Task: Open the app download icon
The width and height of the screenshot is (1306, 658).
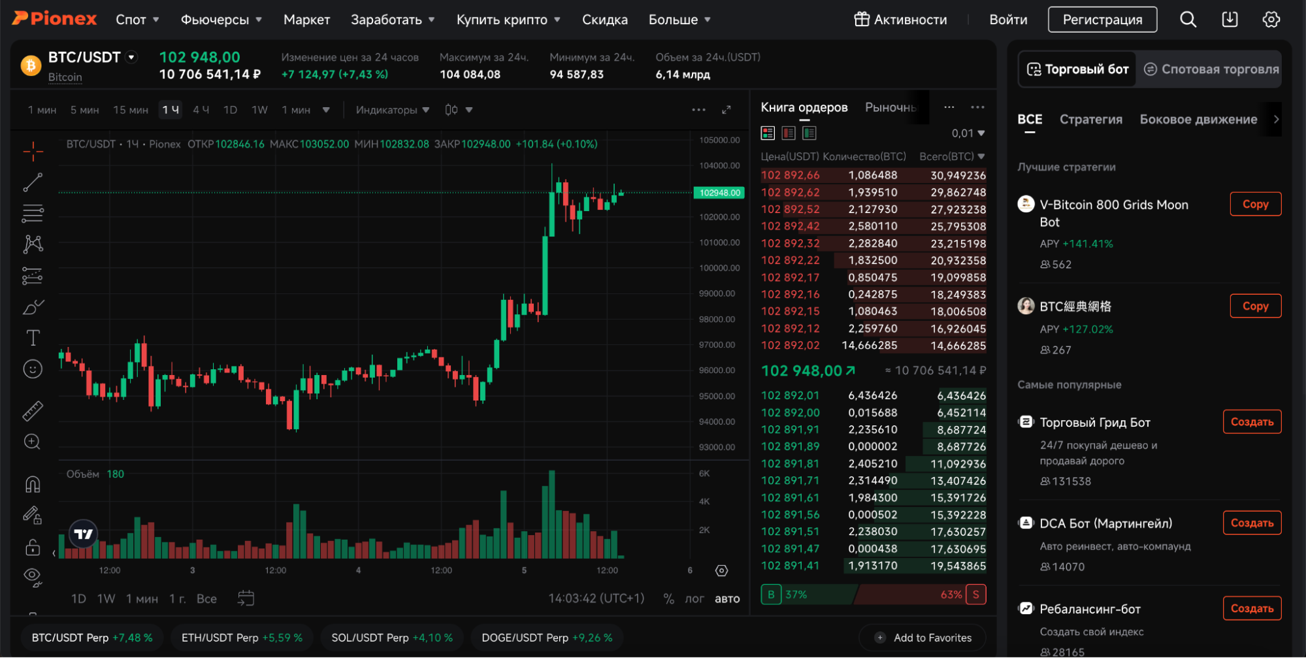Action: tap(1230, 20)
